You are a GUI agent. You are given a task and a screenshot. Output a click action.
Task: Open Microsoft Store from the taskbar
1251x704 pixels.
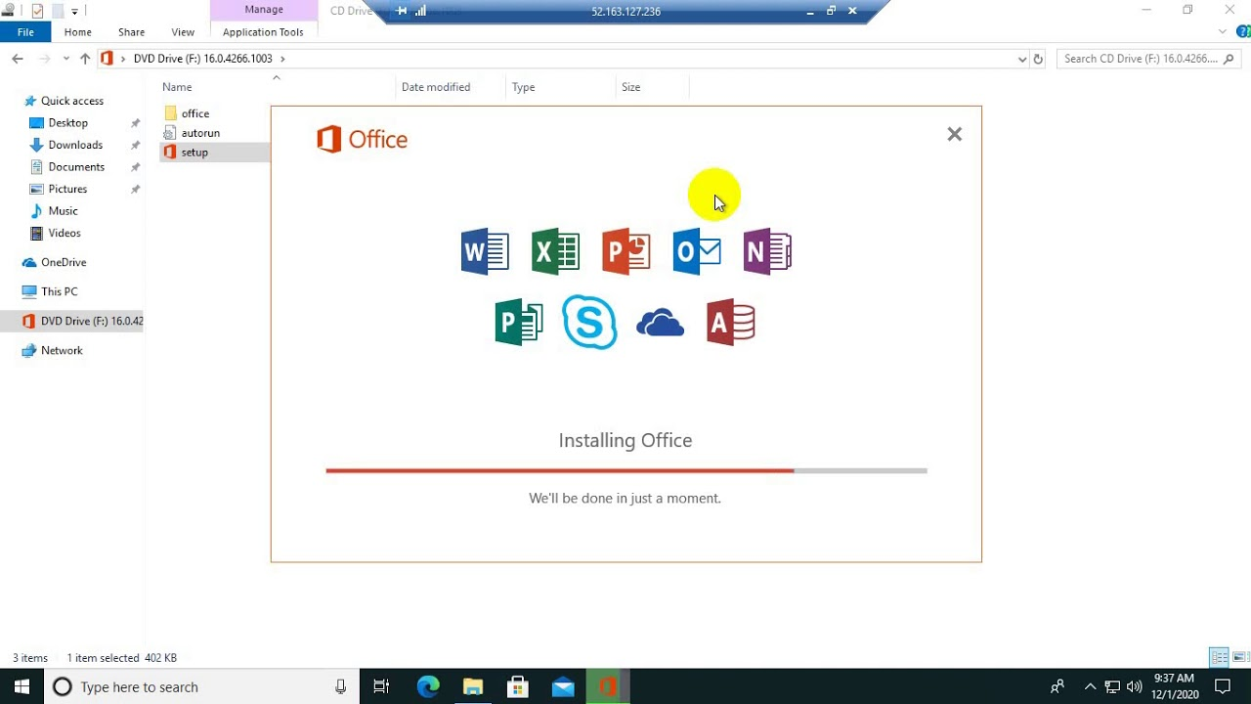click(518, 686)
